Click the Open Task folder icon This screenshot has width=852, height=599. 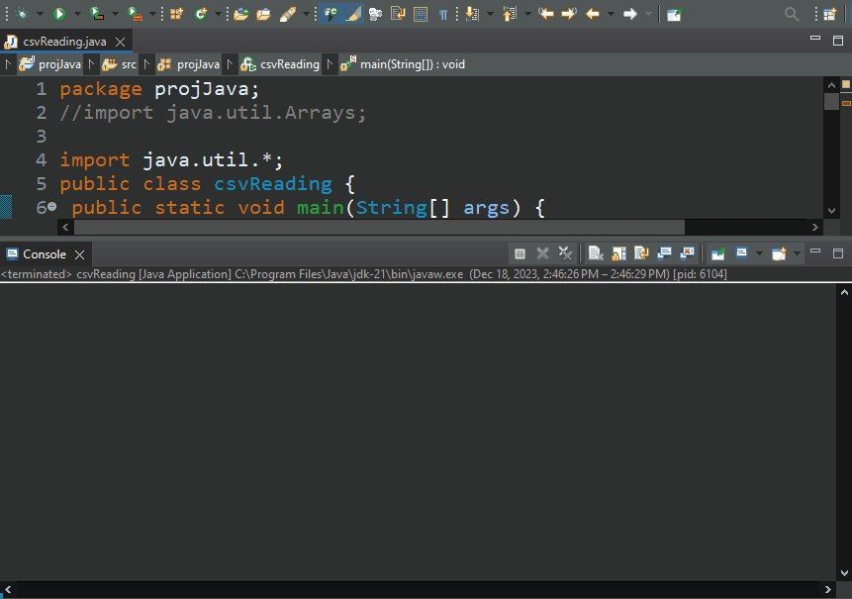[263, 14]
